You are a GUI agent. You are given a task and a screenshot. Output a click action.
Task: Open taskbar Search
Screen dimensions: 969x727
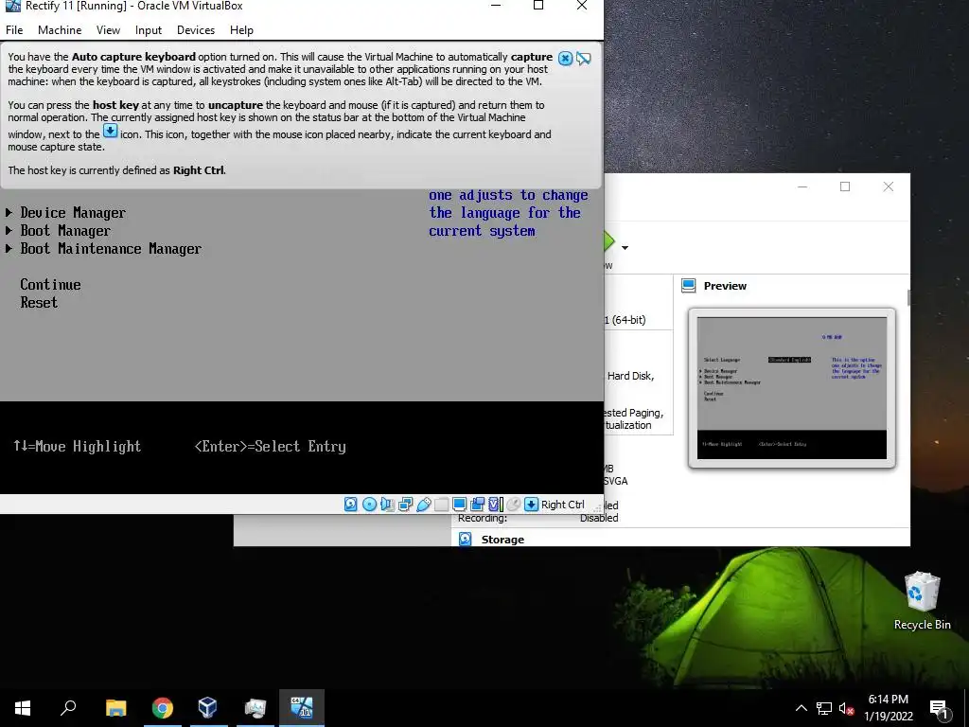point(68,708)
